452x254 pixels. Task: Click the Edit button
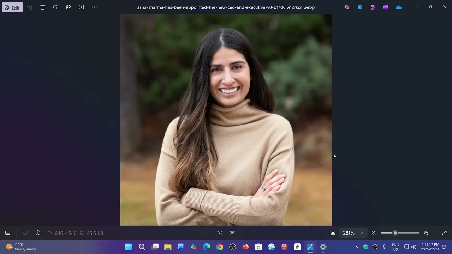[x=12, y=7]
